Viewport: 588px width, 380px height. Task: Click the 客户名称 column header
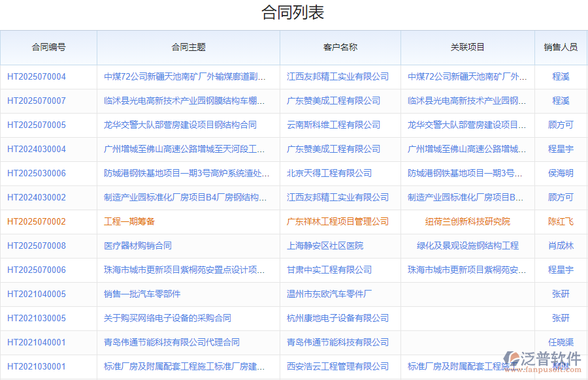(339, 47)
